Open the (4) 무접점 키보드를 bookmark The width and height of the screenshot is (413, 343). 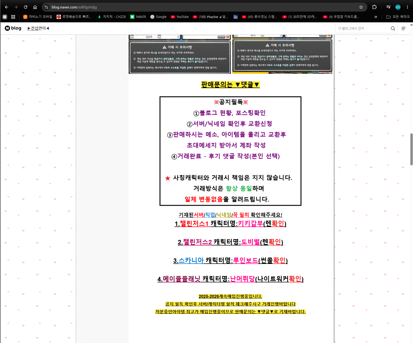point(341,17)
